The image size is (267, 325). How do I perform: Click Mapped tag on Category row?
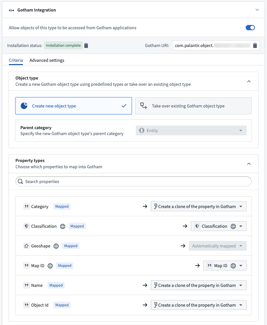click(62, 206)
